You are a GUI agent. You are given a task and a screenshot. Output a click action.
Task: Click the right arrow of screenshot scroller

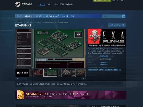pyautogui.click(x=84, y=78)
